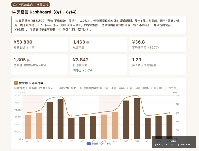
Task: Click the 营业额 legend color swatch
Action: pyautogui.click(x=89, y=144)
